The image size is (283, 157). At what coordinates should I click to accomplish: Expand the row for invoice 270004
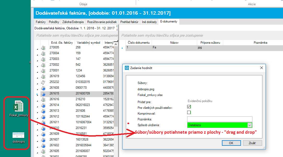[38, 55]
